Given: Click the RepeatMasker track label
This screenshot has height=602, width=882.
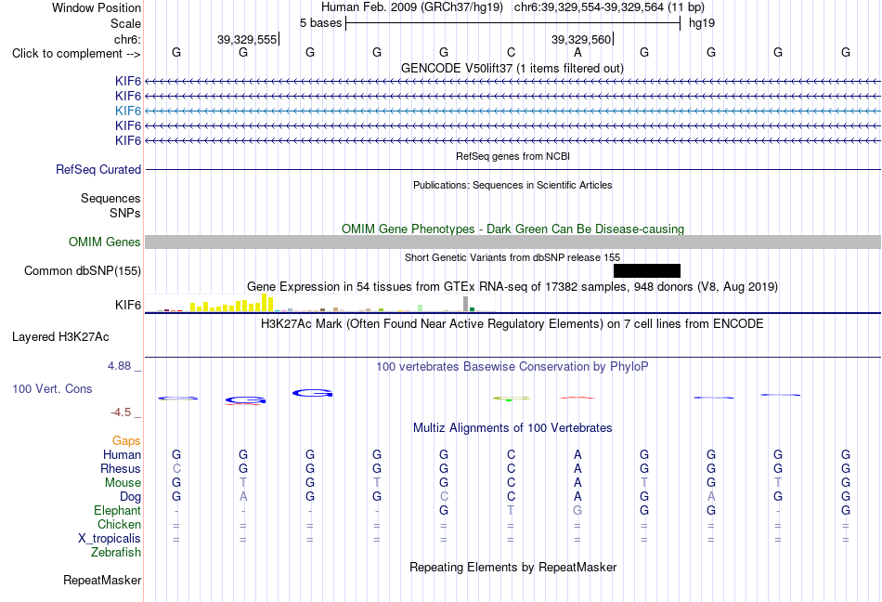Looking at the screenshot, I should tap(102, 580).
